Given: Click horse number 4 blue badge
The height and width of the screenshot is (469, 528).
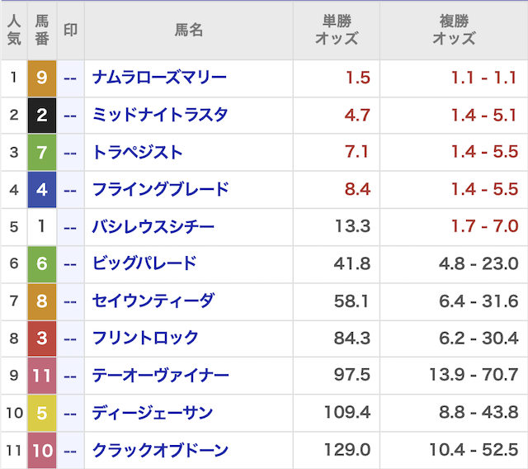Looking at the screenshot, I should 42,190.
